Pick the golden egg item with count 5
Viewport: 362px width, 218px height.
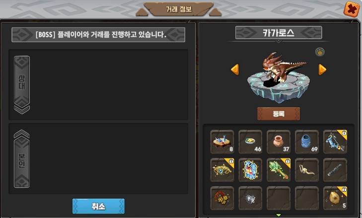tap(335, 198)
